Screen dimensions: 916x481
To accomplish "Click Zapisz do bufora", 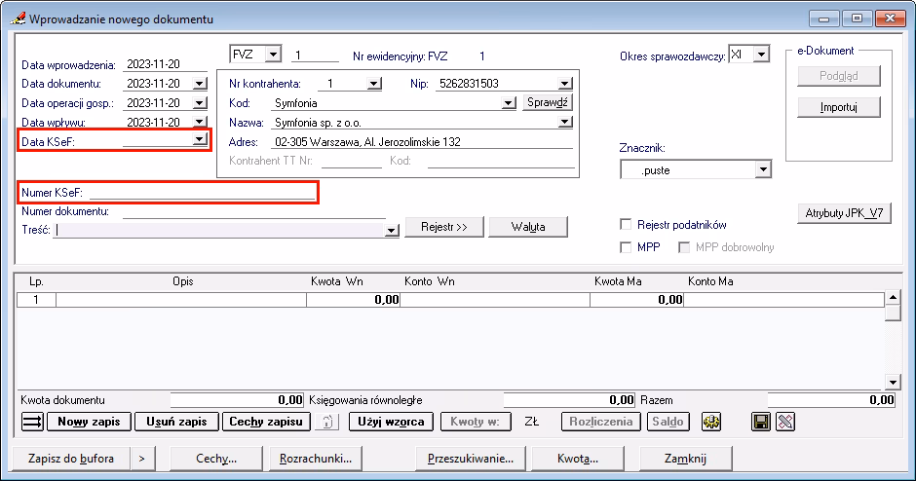I will tap(71, 459).
